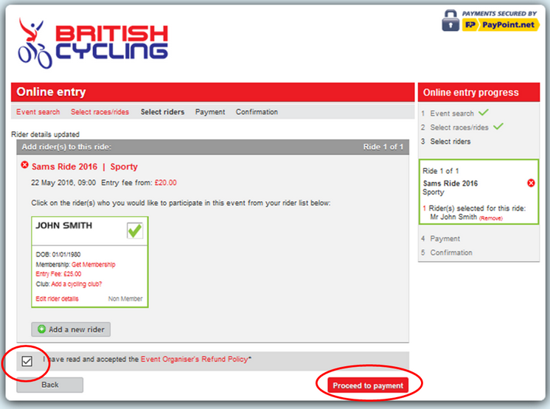Remove Sams Ride 2016 in progress sidebar
550x409 pixels.
pyautogui.click(x=531, y=183)
